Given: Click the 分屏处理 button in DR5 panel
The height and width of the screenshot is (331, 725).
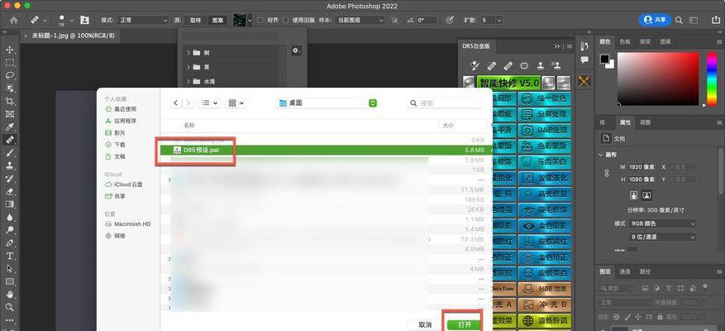Looking at the screenshot, I should pos(544,114).
